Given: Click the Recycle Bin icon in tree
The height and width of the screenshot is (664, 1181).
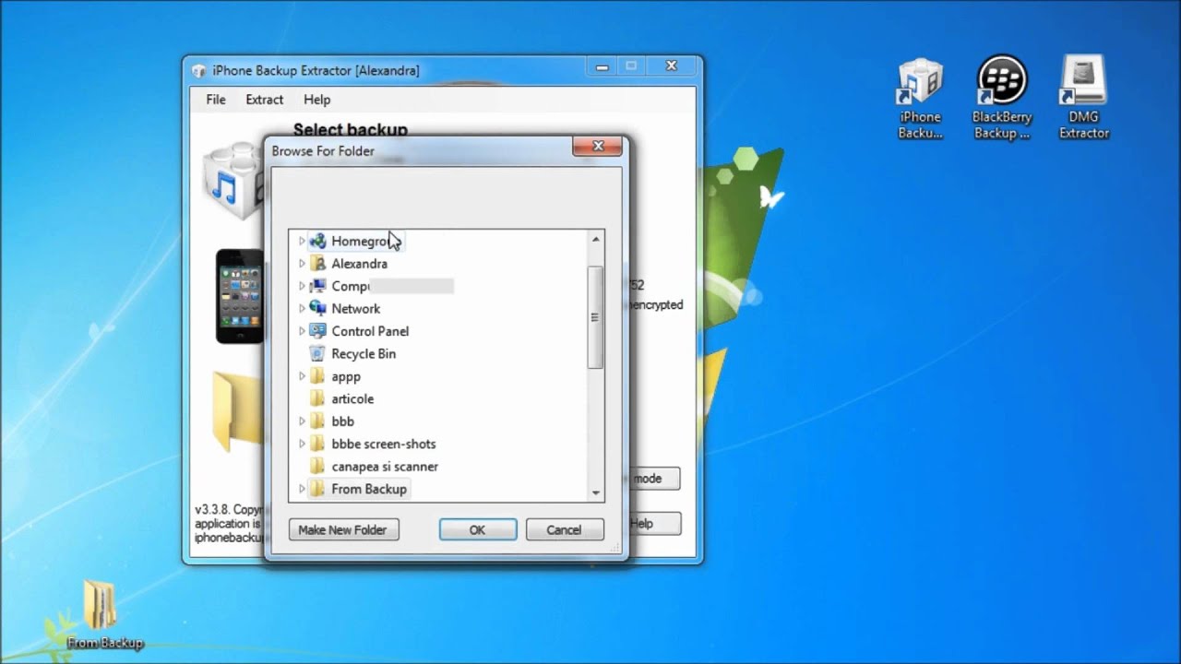Looking at the screenshot, I should [317, 354].
